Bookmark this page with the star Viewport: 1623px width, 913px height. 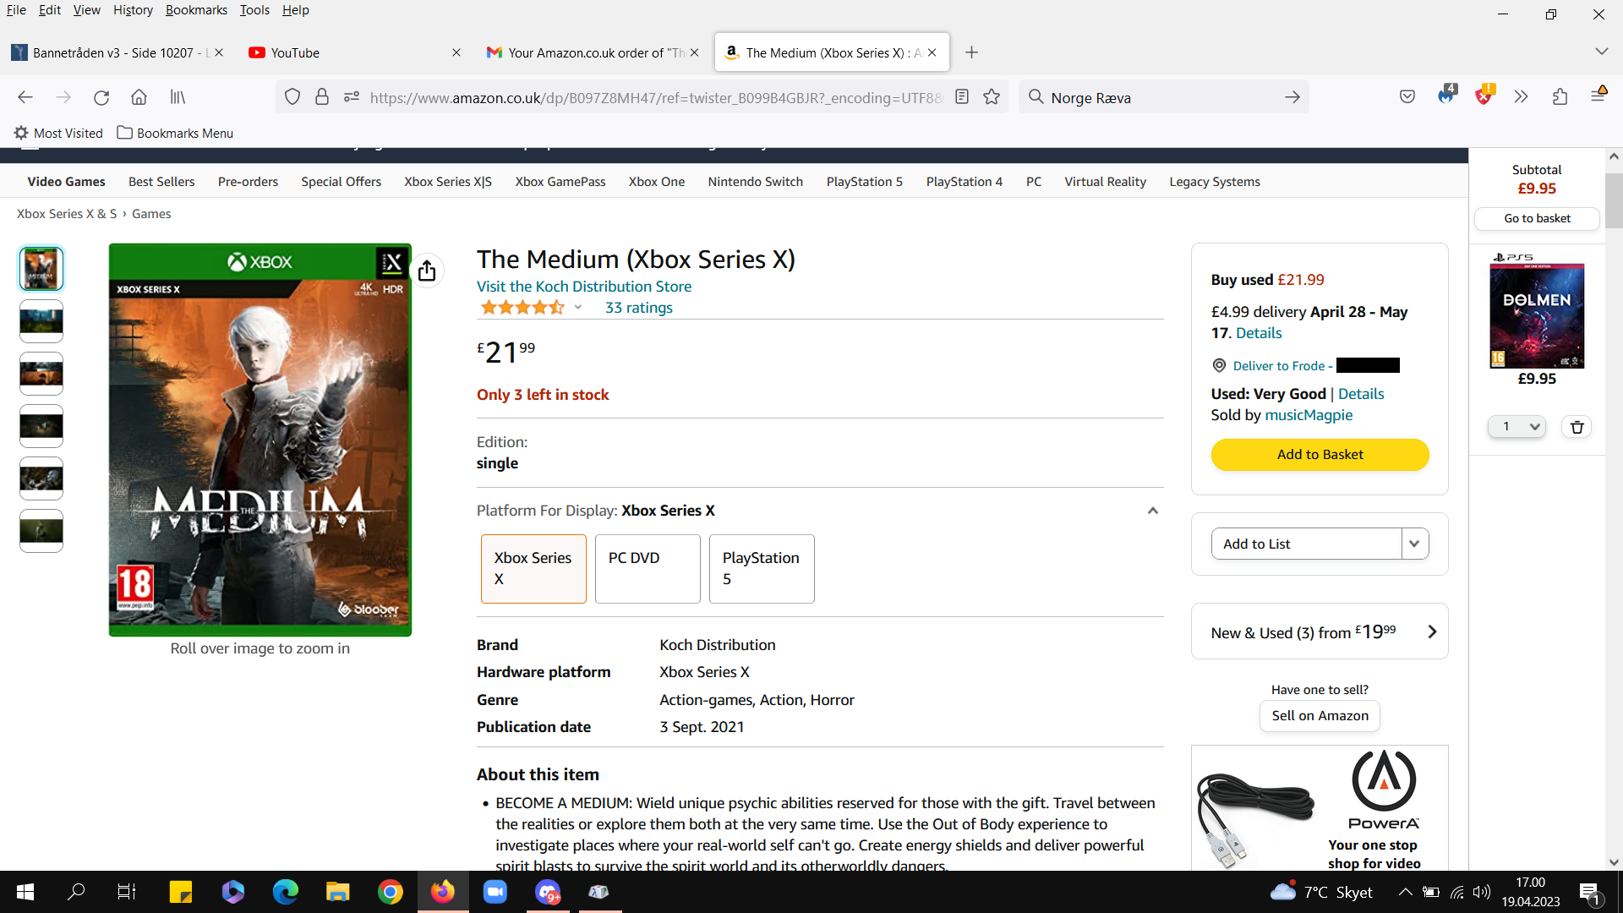pyautogui.click(x=992, y=97)
